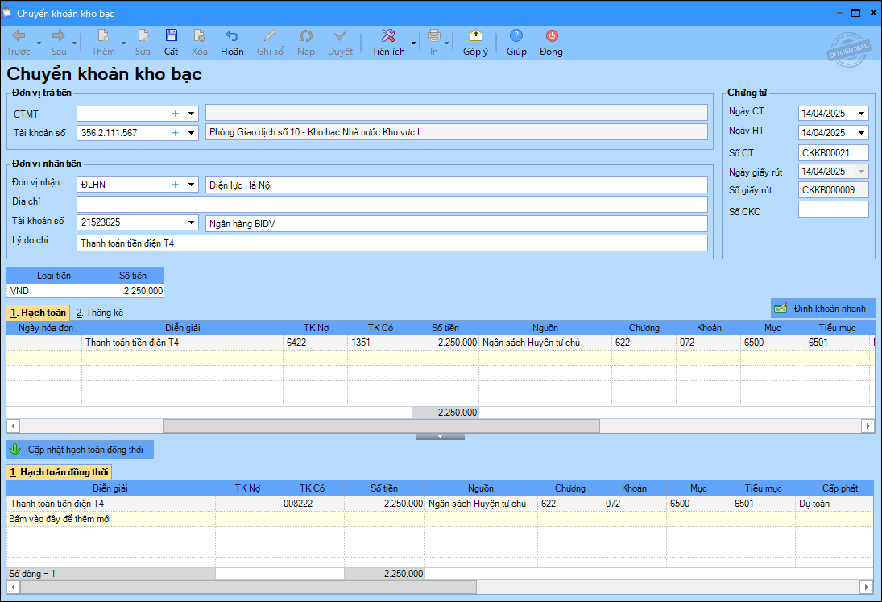Screen dimensions: 882x602
Task: Click the Địa chỉ input field
Action: click(x=392, y=204)
